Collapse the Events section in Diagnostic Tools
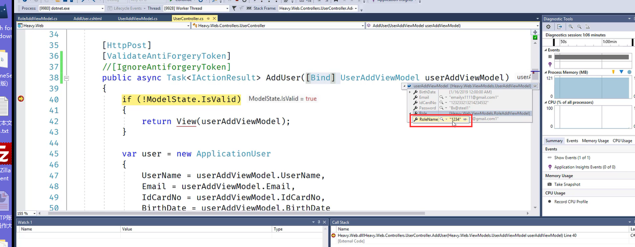The width and height of the screenshot is (635, 247). point(546,50)
